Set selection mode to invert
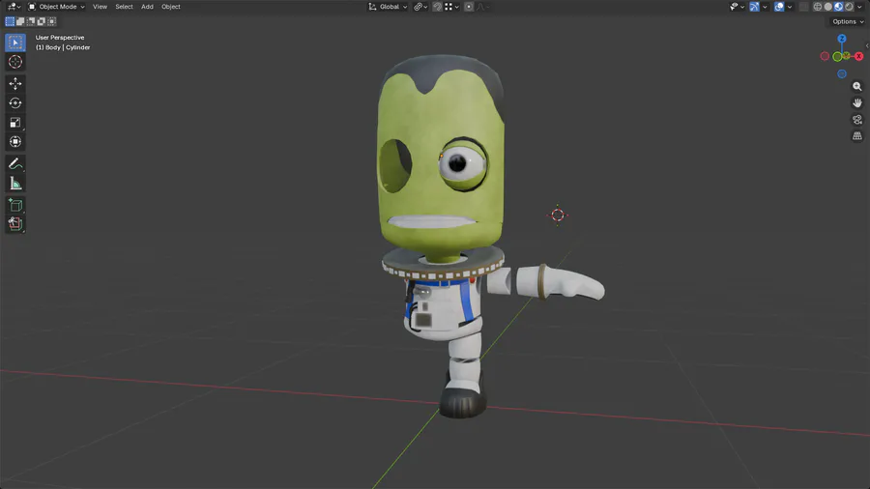Screen dimensions: 870x489 point(42,21)
